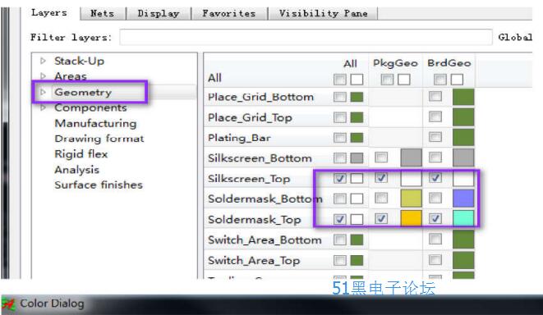Toggle the All row BrdGeo checkbox
Viewport: 543px width, 315px height.
(x=440, y=80)
